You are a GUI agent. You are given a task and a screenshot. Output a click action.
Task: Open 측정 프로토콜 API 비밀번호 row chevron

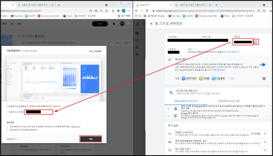(265, 142)
